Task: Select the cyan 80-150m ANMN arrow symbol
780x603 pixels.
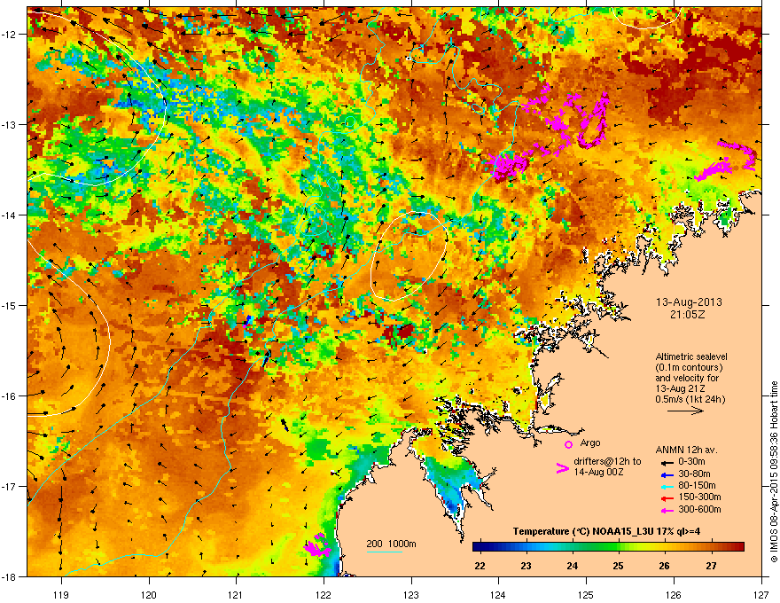Action: click(666, 486)
